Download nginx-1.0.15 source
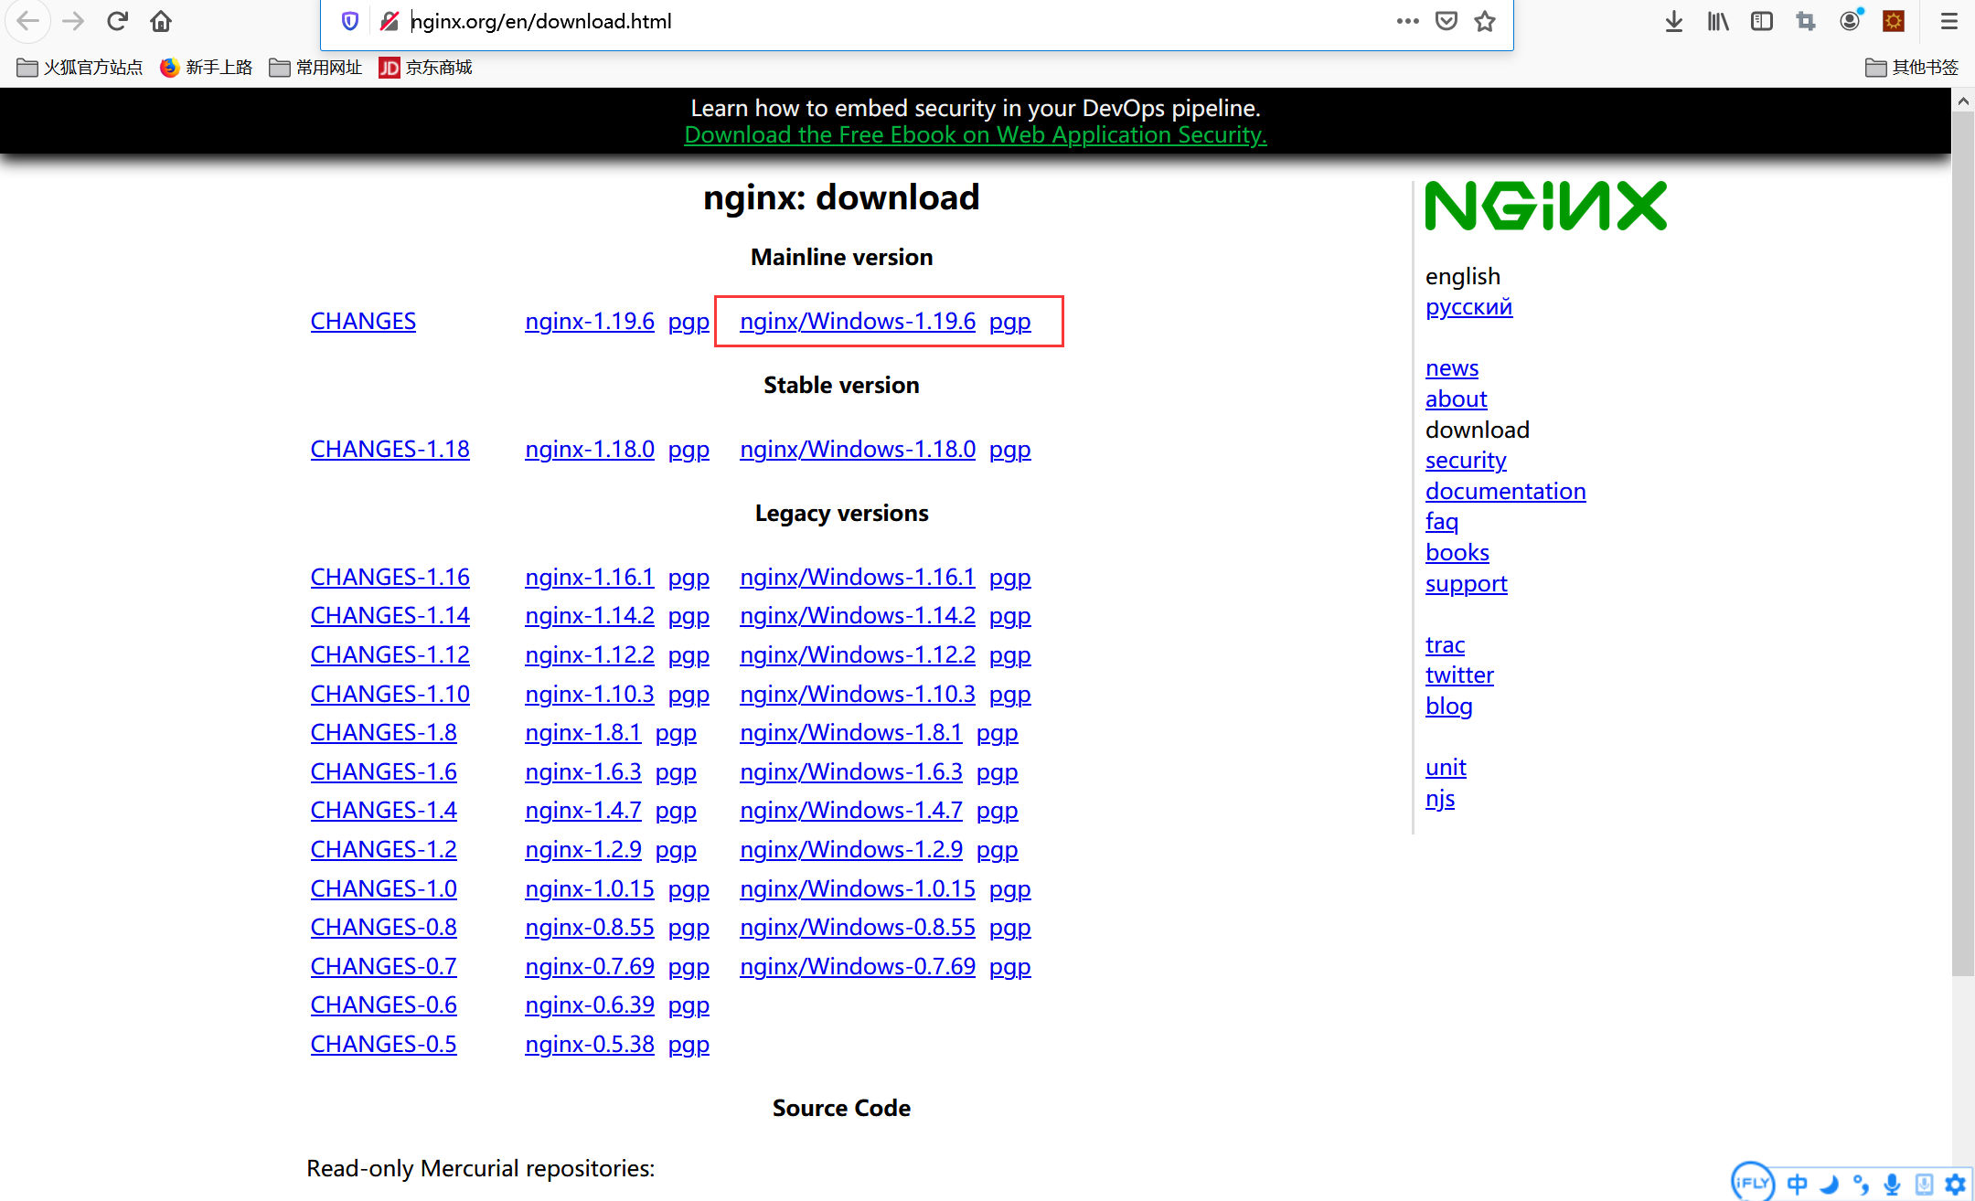1975x1201 pixels. click(x=590, y=889)
